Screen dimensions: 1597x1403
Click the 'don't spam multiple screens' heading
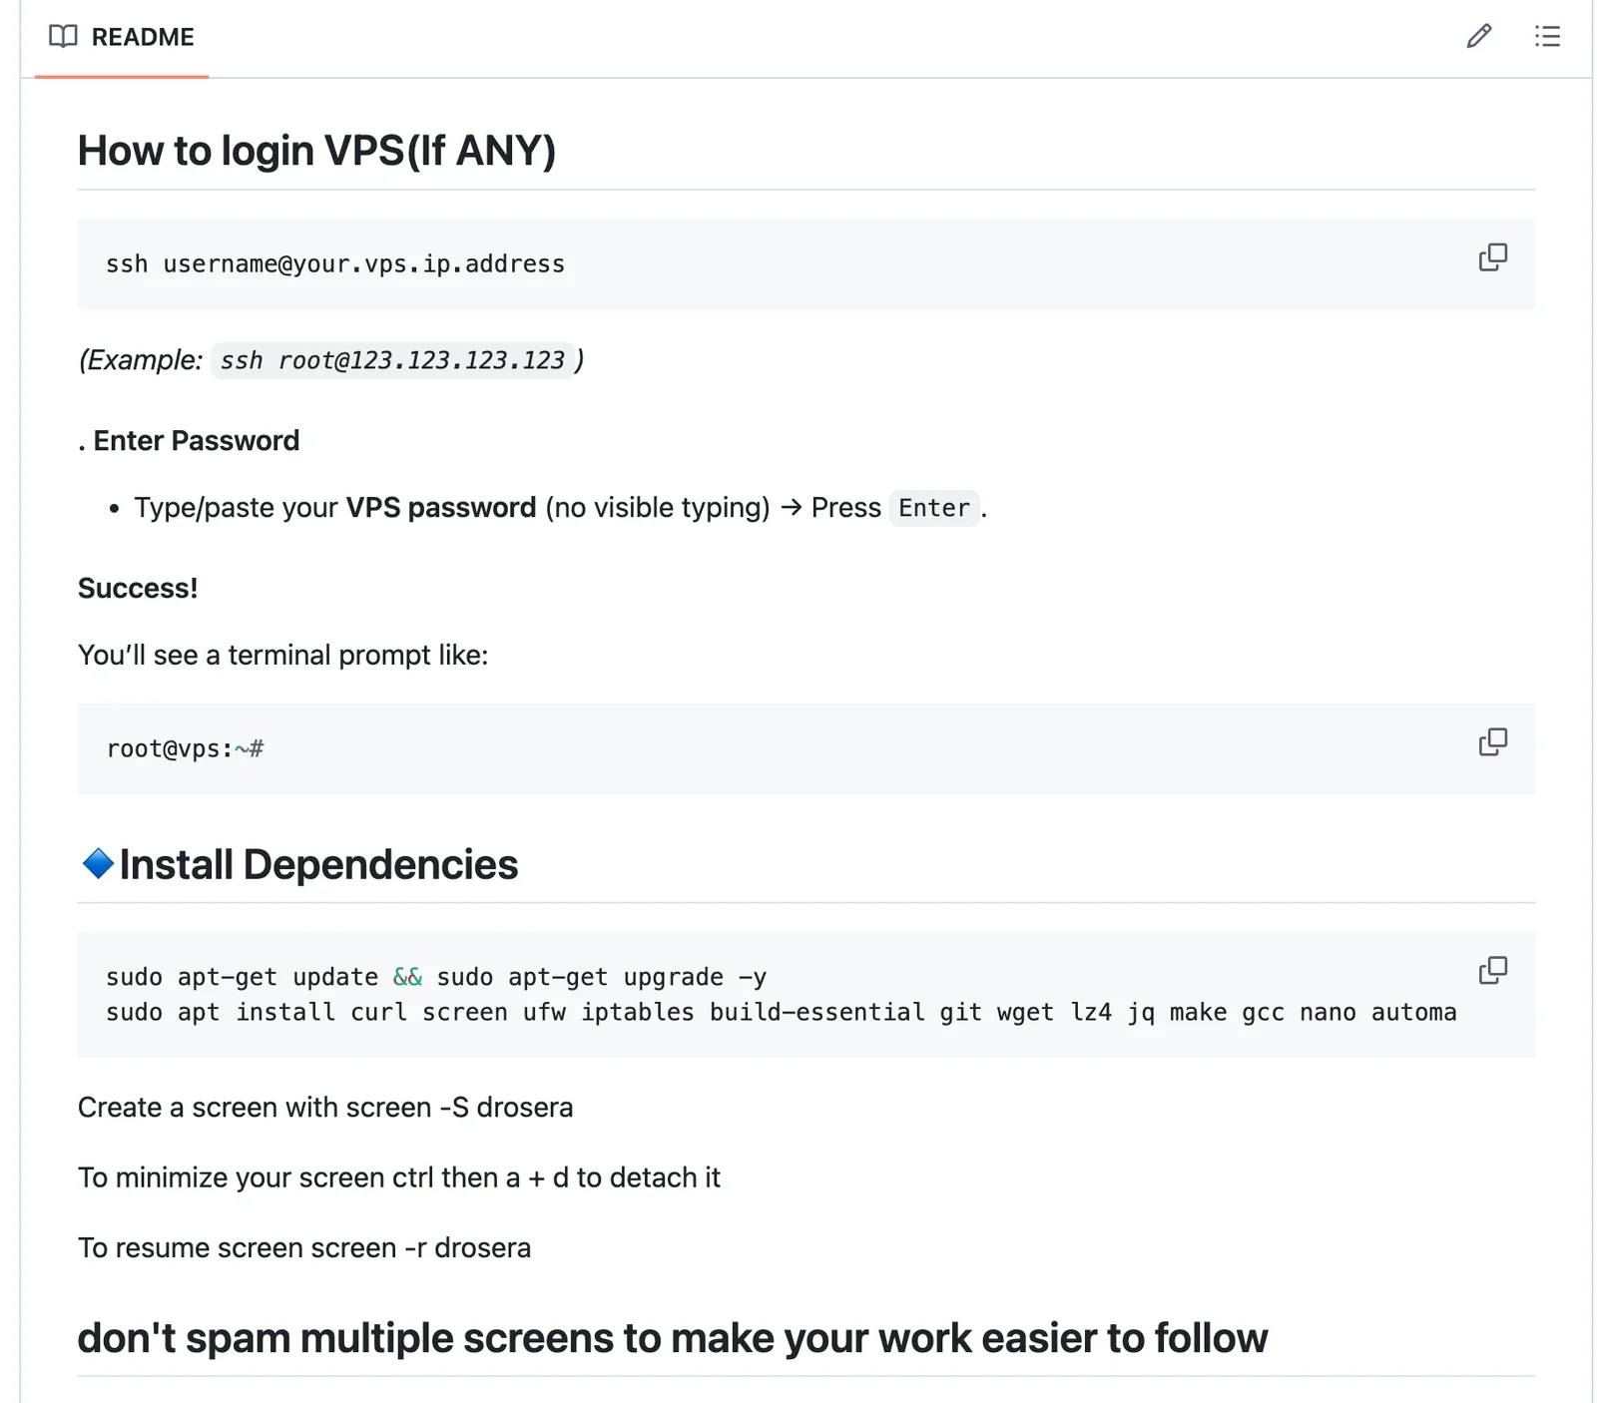673,1338
